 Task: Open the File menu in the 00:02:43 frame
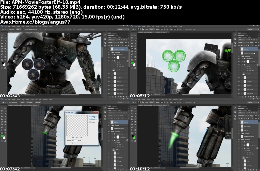[6, 26]
